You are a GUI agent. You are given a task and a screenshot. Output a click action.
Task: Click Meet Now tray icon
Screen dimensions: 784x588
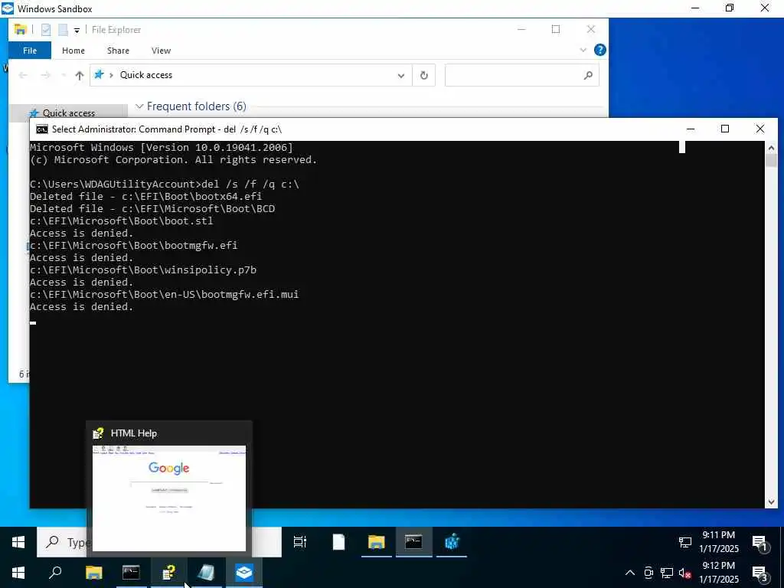[x=648, y=573]
